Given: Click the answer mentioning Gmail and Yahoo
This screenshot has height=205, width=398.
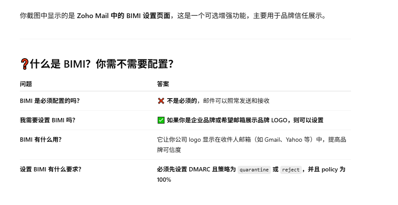Looking at the screenshot, I should [251, 145].
